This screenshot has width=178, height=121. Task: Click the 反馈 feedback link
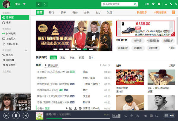pyautogui.click(x=147, y=4)
